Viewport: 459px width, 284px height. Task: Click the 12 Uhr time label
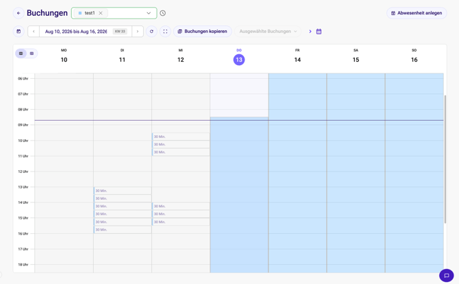pyautogui.click(x=23, y=171)
